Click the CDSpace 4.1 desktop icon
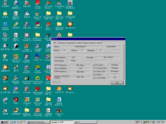166x124 pixels. click(27, 102)
